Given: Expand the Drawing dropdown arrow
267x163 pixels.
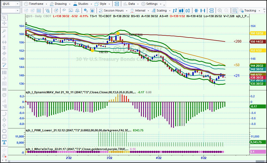Looking at the screenshot, I should click(x=70, y=4).
